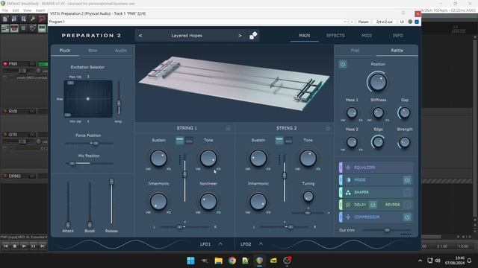Click REAPER's grid lines toolbar icon
Image resolution: width=478 pixels, height=268 pixels.
coord(23,28)
